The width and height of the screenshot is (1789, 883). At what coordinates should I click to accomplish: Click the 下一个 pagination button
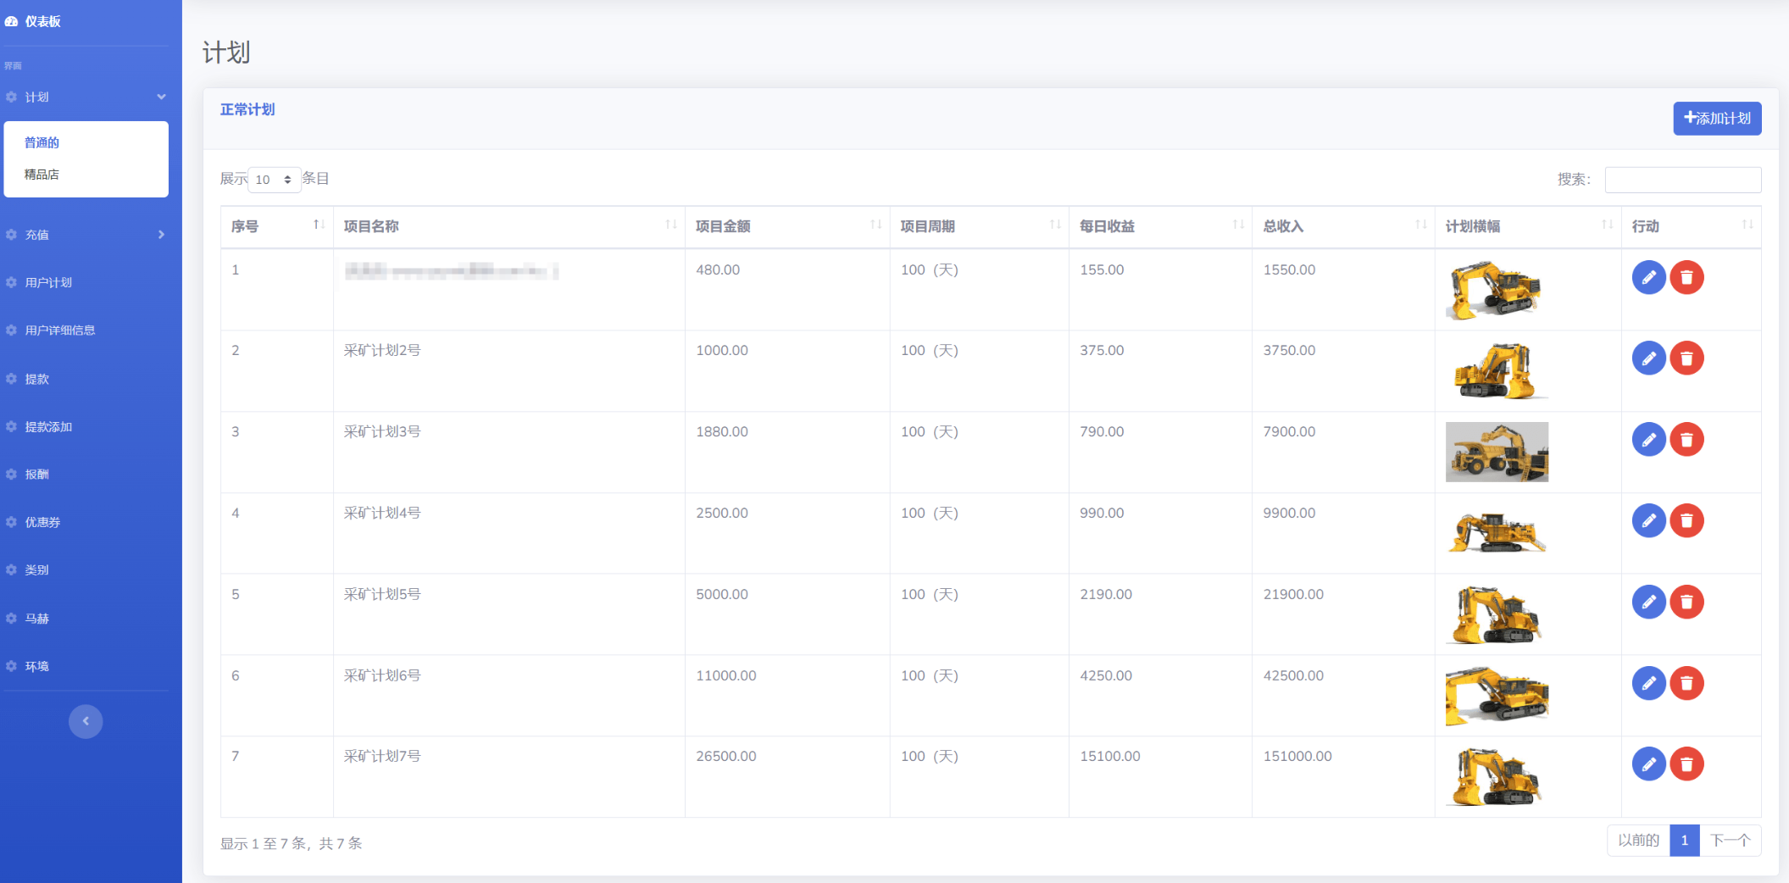point(1730,841)
